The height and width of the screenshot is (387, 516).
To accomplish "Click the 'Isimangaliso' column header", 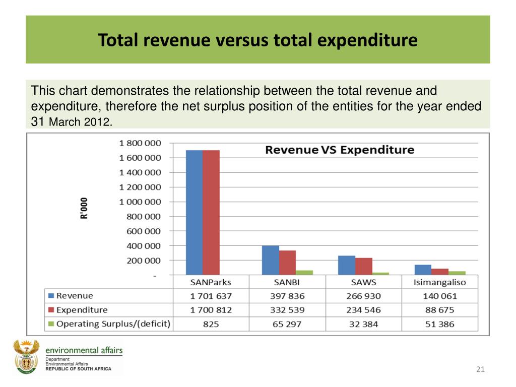I will coord(439,282).
